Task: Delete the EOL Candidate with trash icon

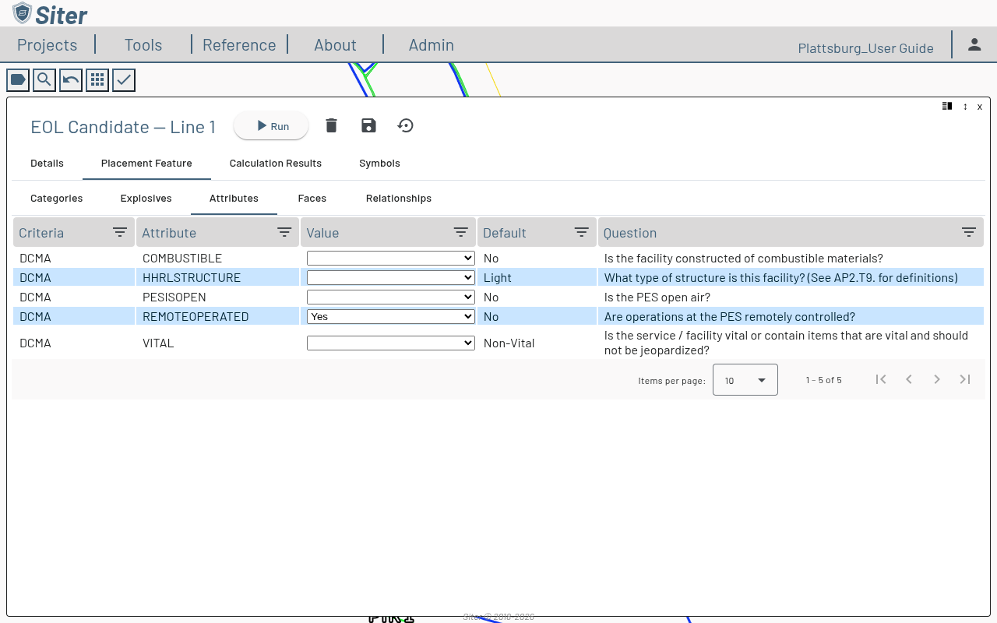Action: pos(331,125)
